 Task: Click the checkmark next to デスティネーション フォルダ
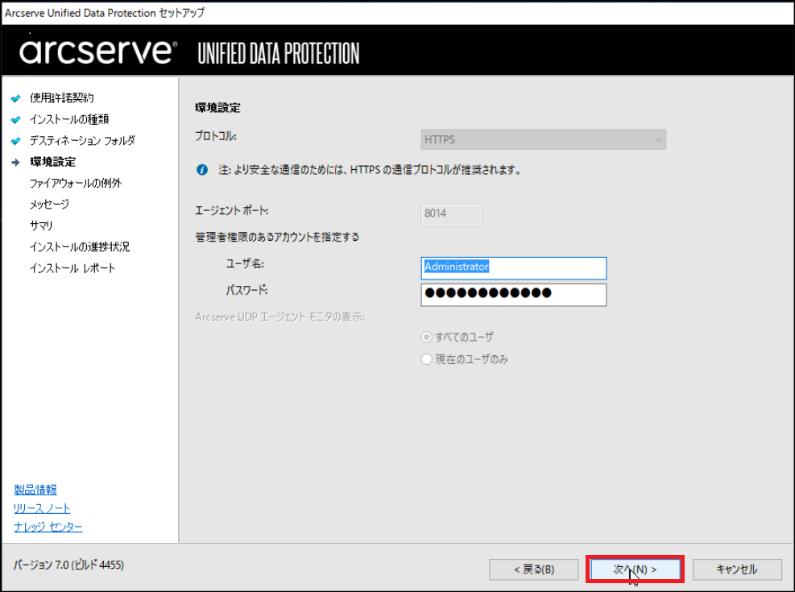click(x=16, y=141)
